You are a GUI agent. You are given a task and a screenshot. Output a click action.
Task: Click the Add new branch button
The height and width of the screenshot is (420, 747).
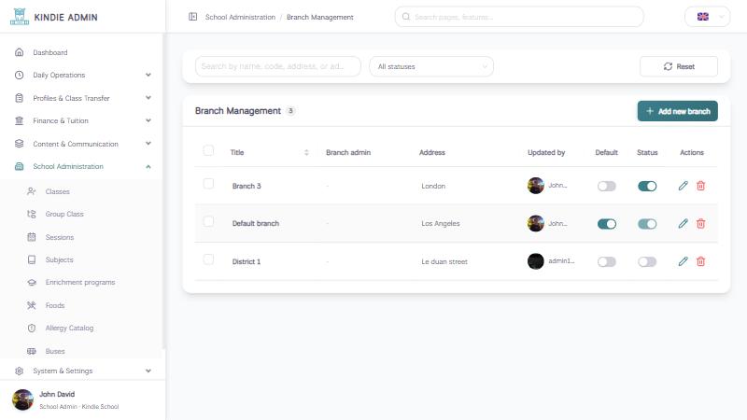678,111
